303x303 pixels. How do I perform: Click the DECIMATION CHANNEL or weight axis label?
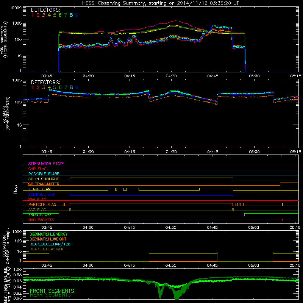click(x=6, y=246)
